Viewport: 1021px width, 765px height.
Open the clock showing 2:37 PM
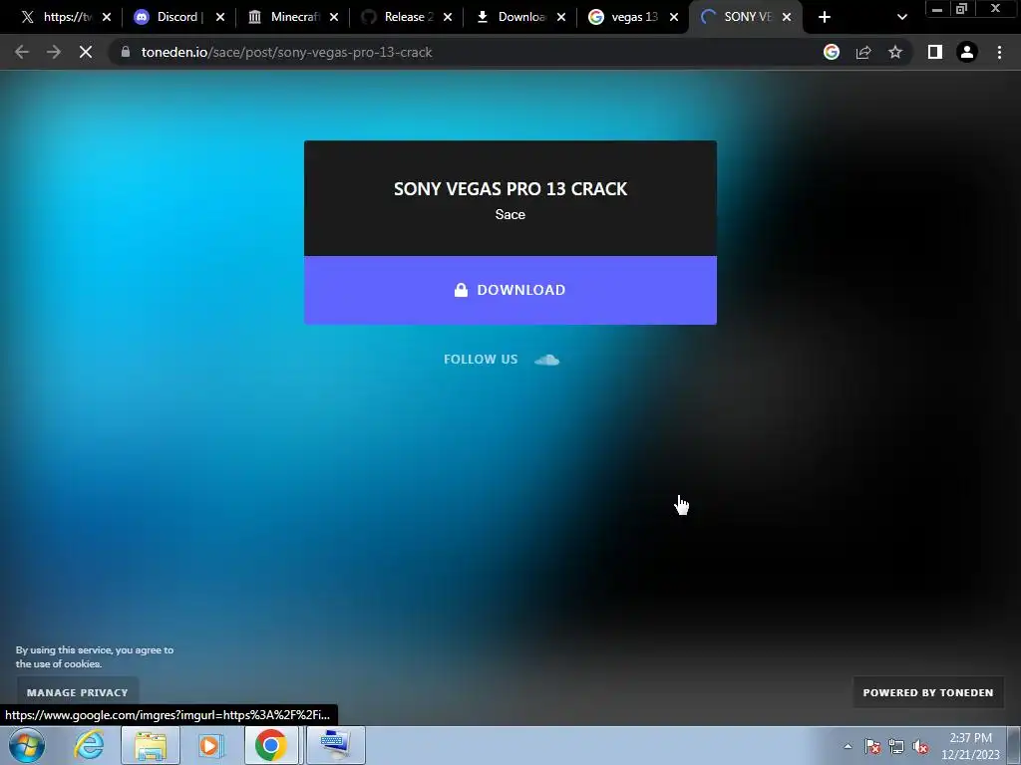[x=970, y=746]
